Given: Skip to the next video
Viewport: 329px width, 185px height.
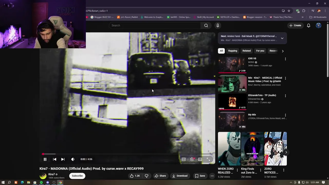Looking at the screenshot, I should point(63,159).
